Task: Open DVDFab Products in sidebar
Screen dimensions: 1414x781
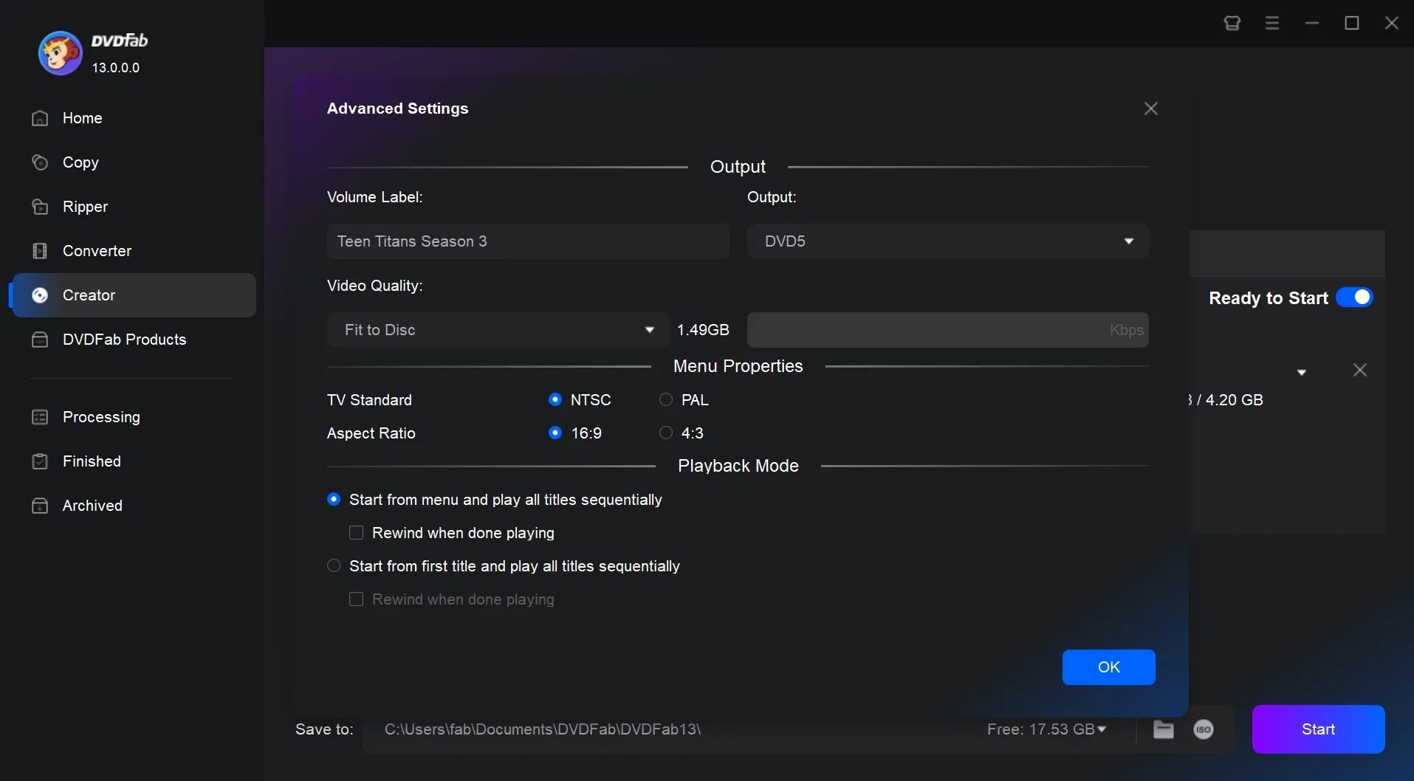Action: (x=123, y=340)
